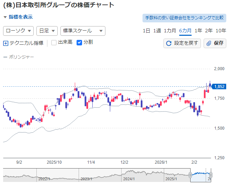Viewport: 228px width, 184px height.
Task: Open テクニカル指標 settings
Action: coord(26,43)
